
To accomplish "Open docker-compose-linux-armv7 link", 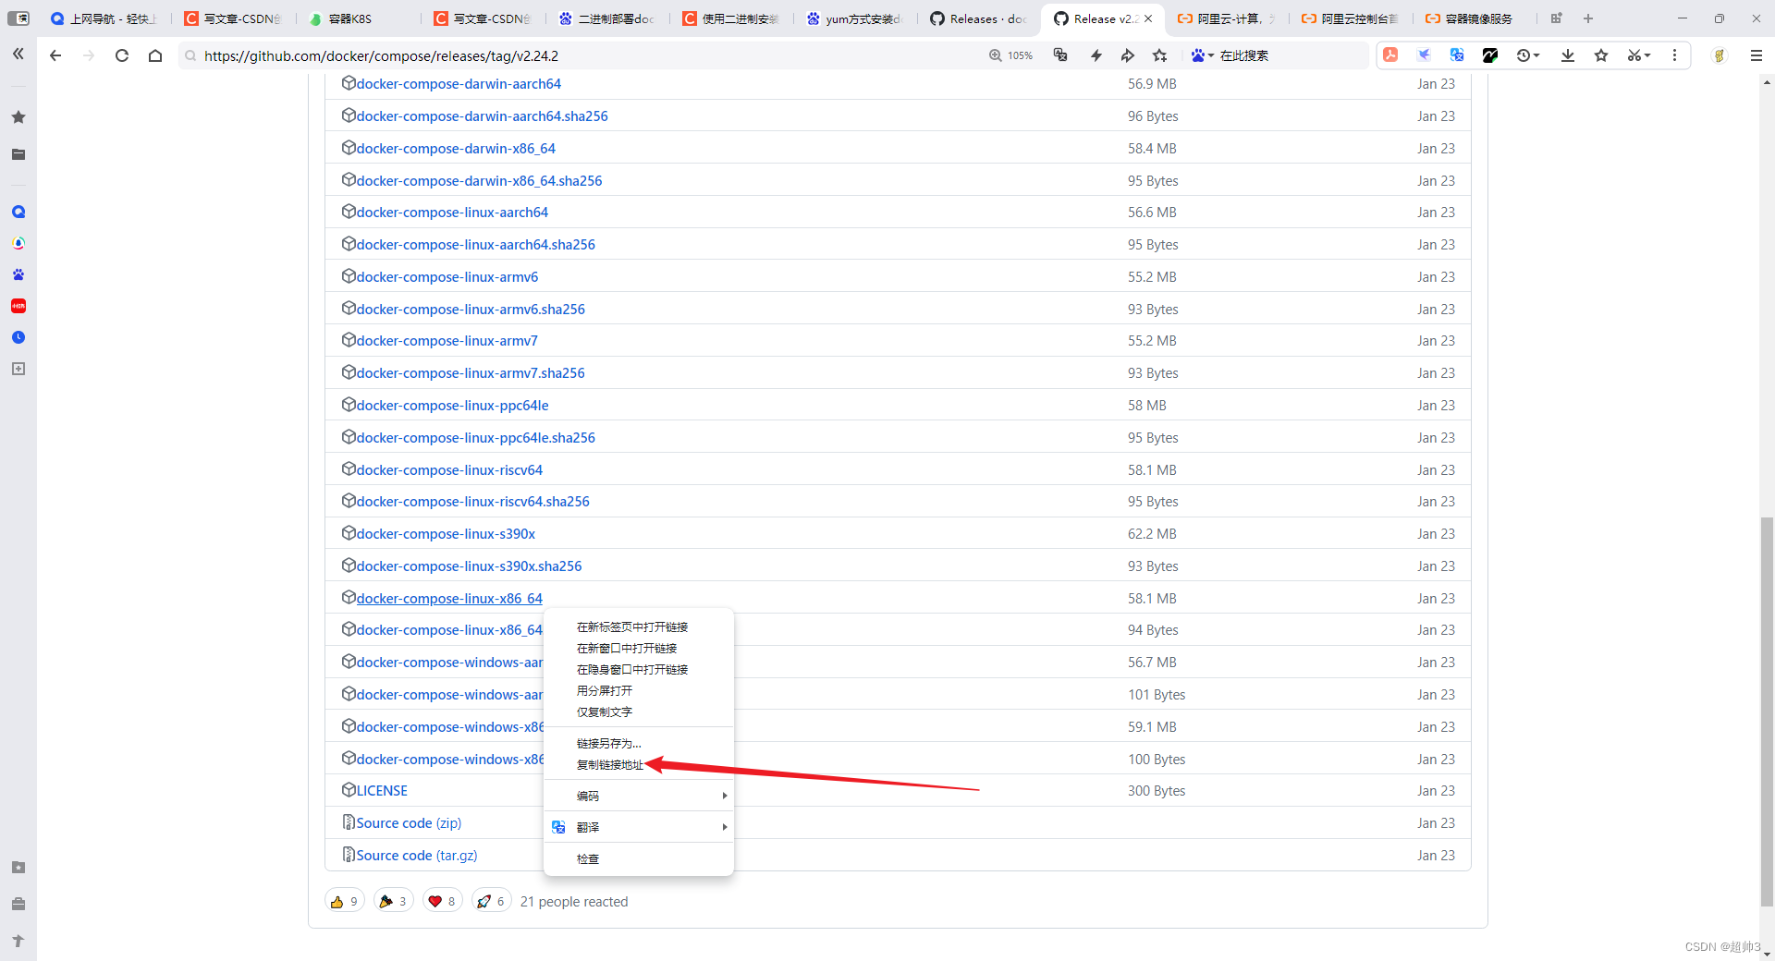I will click(447, 340).
